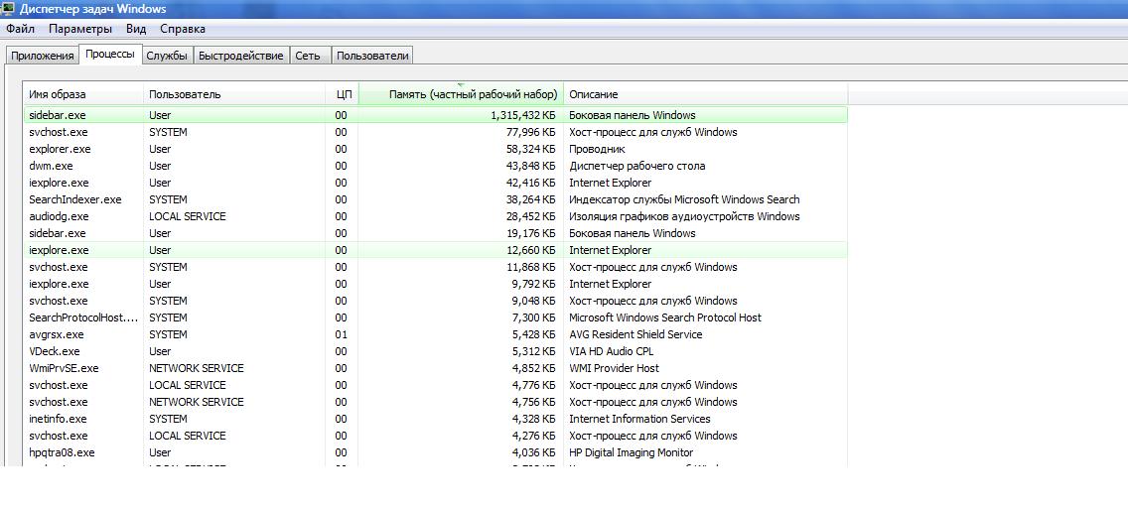1128x508 pixels.
Task: Sort by the ЦП column header
Action: pyautogui.click(x=344, y=94)
